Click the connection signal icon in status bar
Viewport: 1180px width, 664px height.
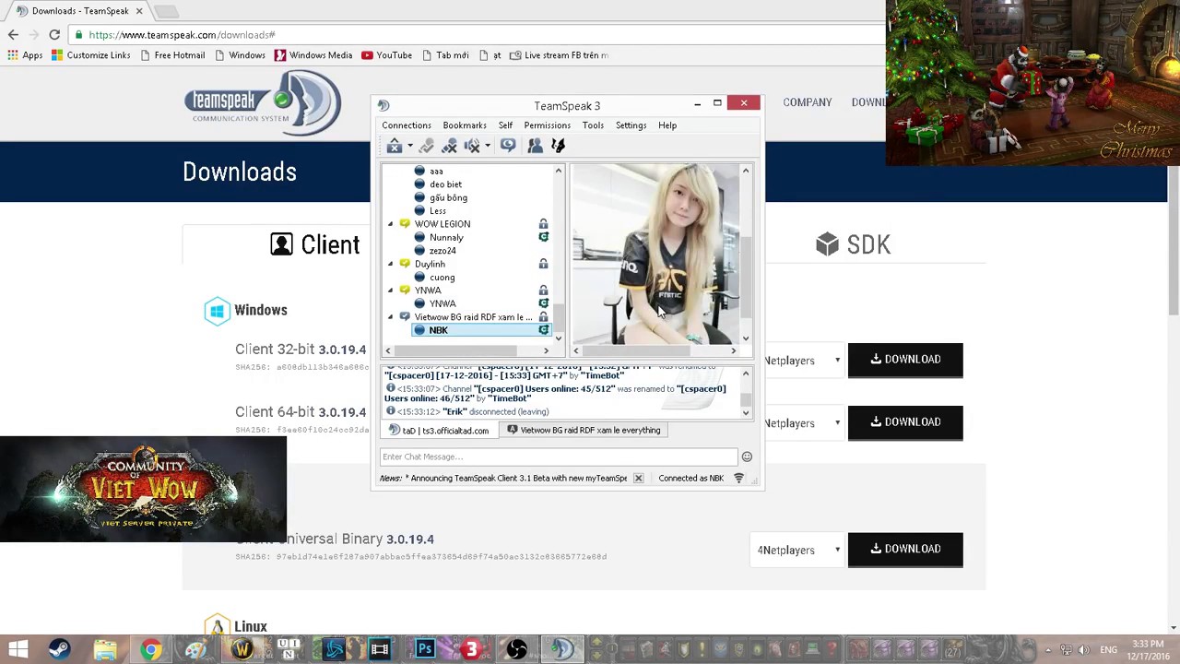[738, 479]
